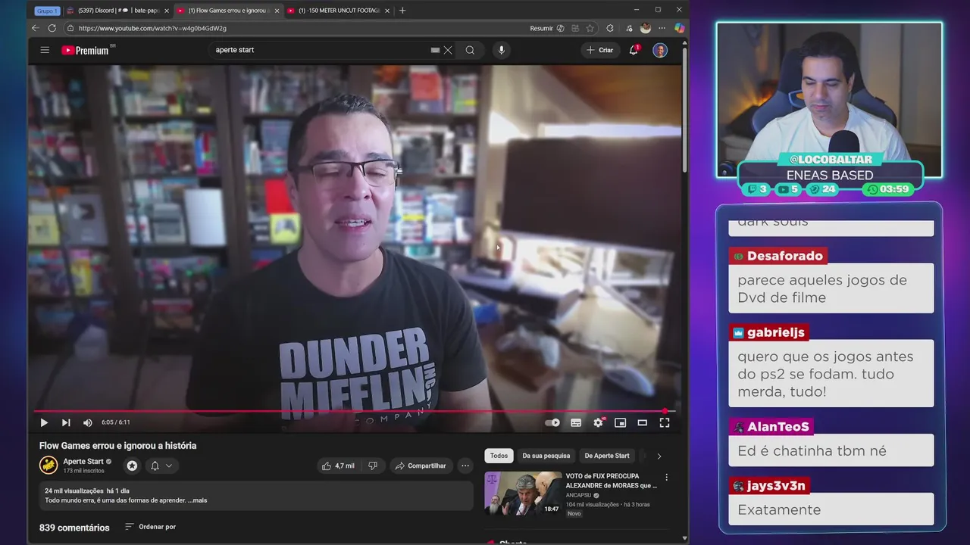Image resolution: width=970 pixels, height=545 pixels.
Task: Go back in browser
Action: tap(35, 28)
